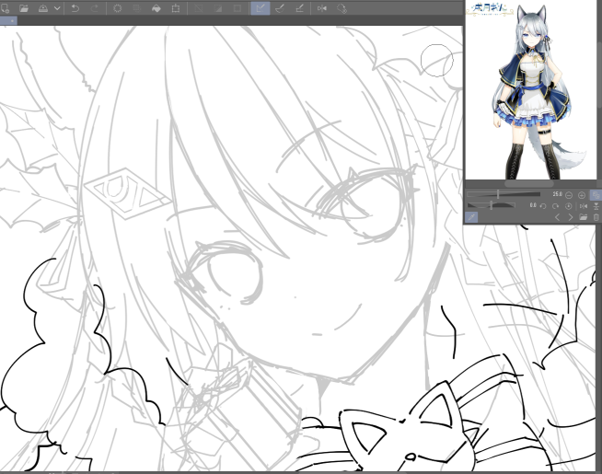Click the Sub View rotation value 0.0
The height and width of the screenshot is (474, 602).
click(x=533, y=205)
